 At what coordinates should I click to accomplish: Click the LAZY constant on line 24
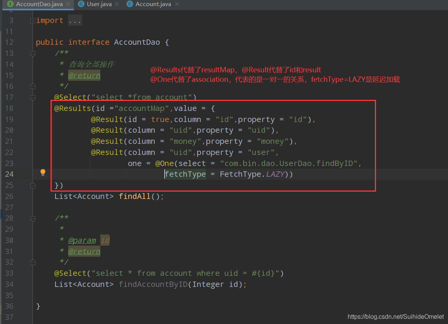pos(275,174)
